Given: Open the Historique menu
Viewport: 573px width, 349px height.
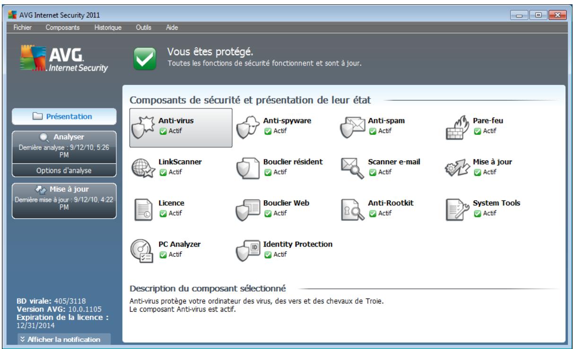Looking at the screenshot, I should click(x=108, y=28).
